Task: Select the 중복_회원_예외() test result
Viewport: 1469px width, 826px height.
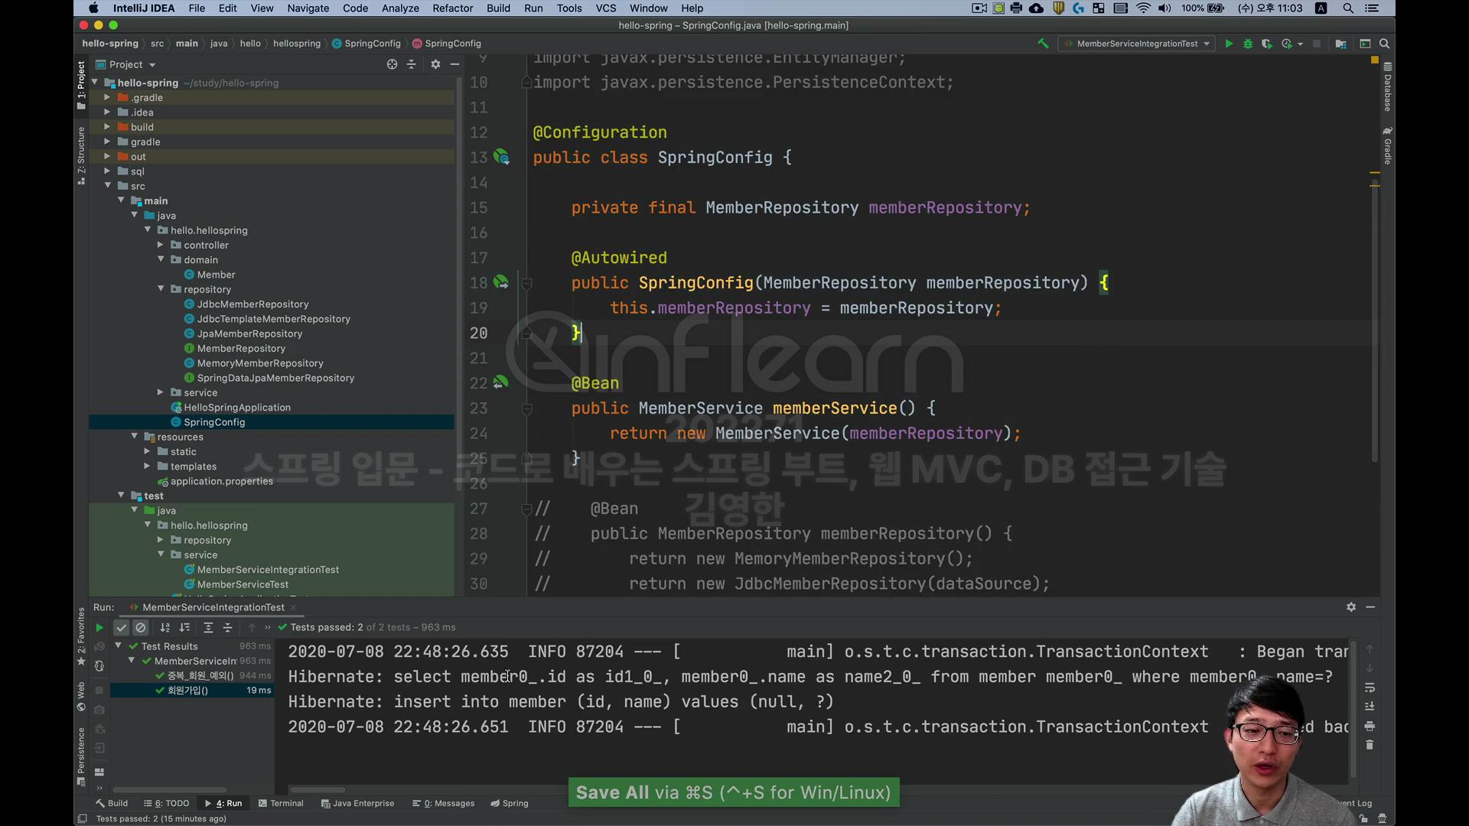Action: coord(200,675)
